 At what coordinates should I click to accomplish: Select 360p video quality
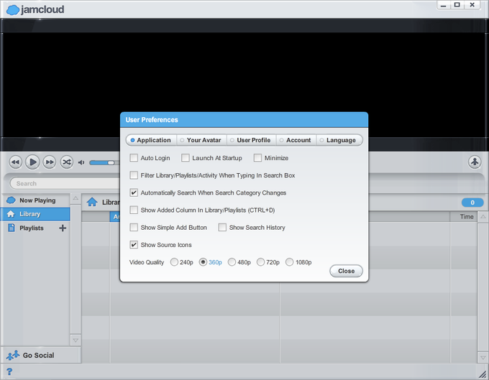[x=203, y=262]
